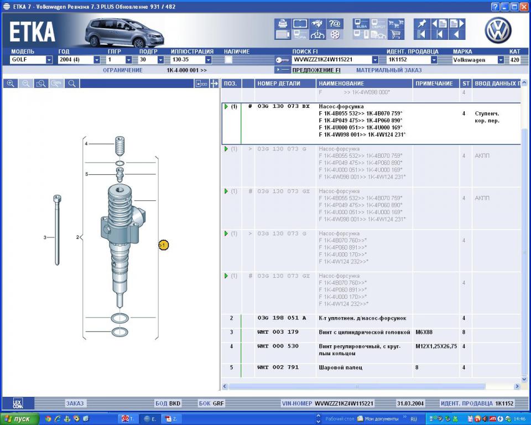
Task: Click the system tray clock 14:46
Action: (x=519, y=419)
